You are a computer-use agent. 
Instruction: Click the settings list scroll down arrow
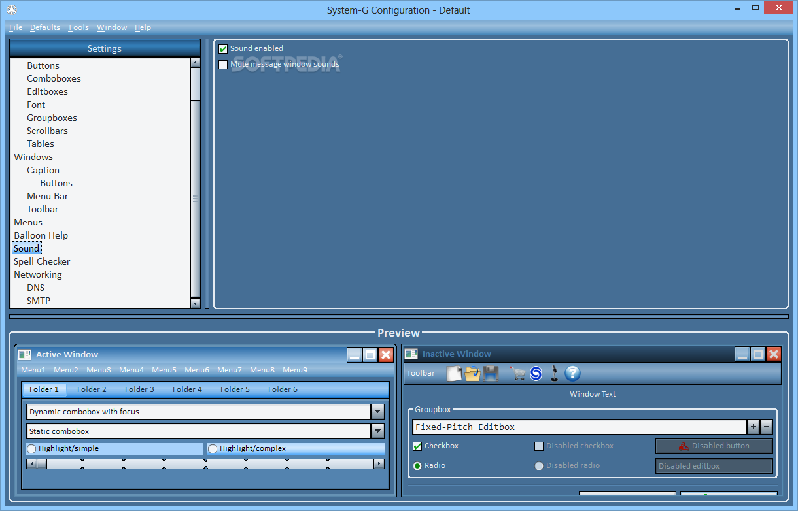click(x=195, y=303)
